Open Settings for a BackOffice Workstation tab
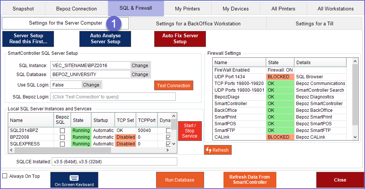The height and width of the screenshot is (189, 365). [198, 23]
